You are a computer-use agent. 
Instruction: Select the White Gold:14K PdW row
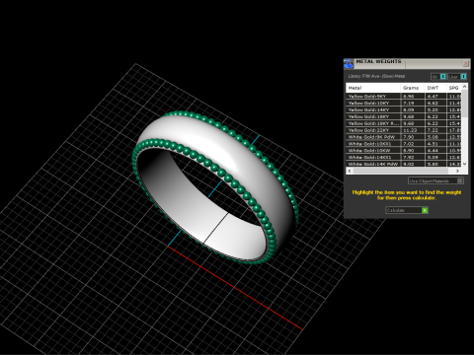tap(404, 164)
